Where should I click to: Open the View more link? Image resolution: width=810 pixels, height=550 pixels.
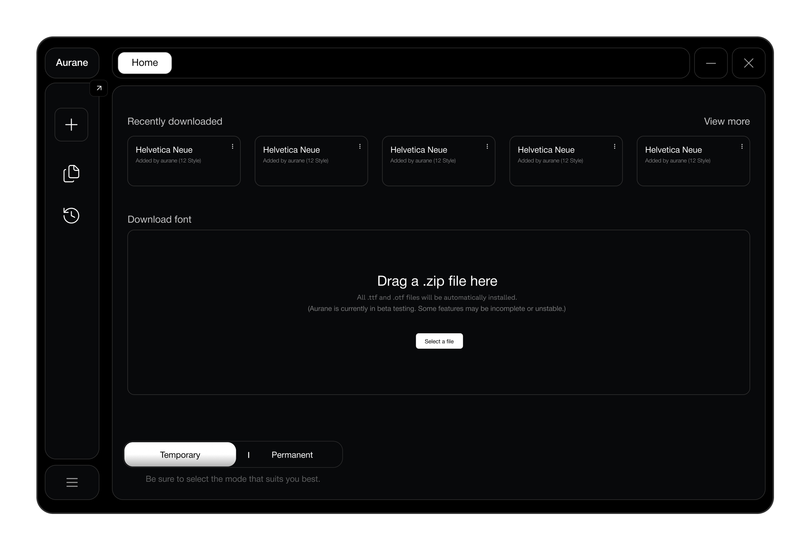[x=727, y=121]
